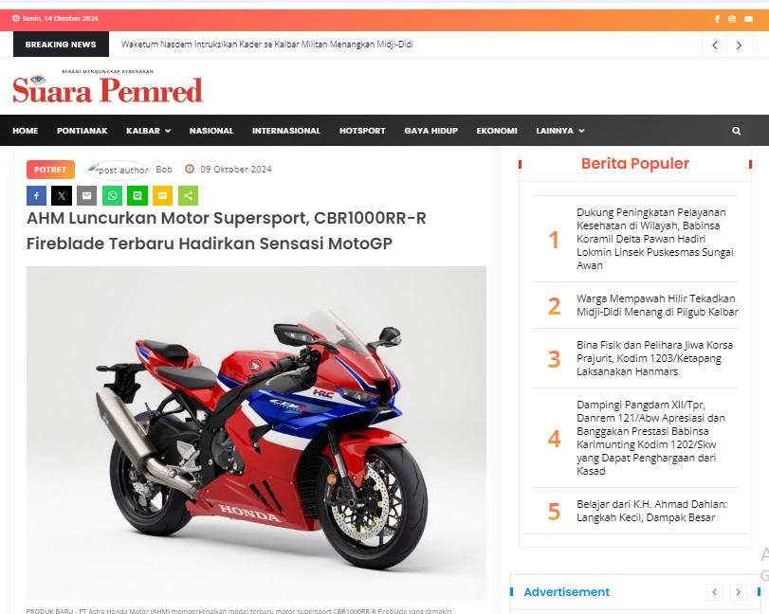Screen dimensions: 769x614
Task: Share article on WhatsApp
Action: tap(112, 196)
